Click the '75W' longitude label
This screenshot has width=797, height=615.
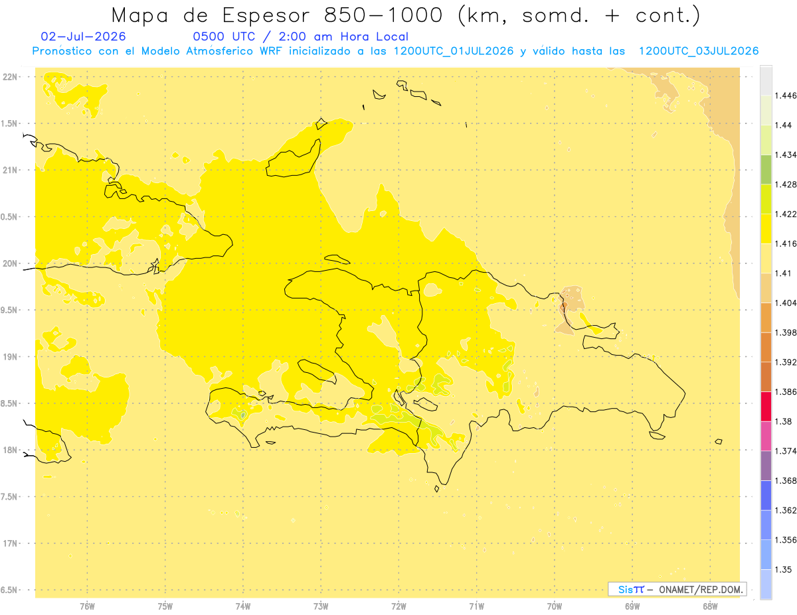tap(165, 606)
